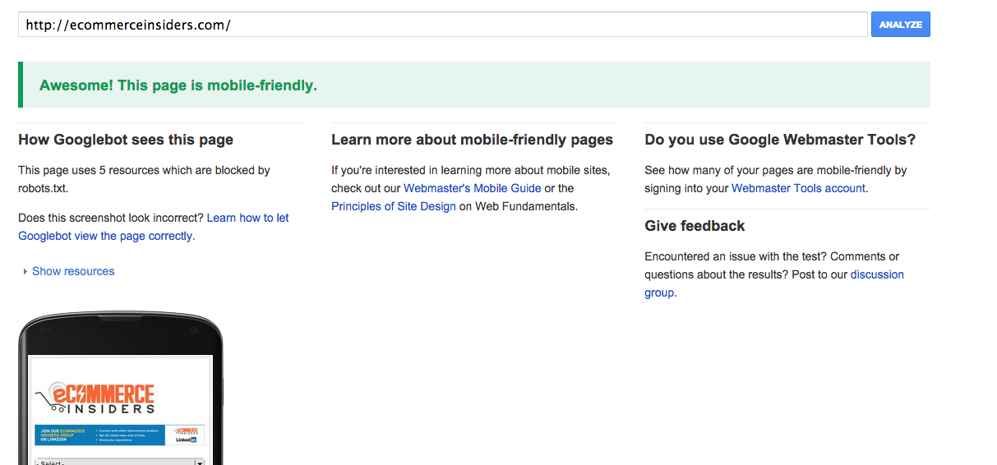Click the ANALYZE button
This screenshot has width=997, height=465.
900,25
